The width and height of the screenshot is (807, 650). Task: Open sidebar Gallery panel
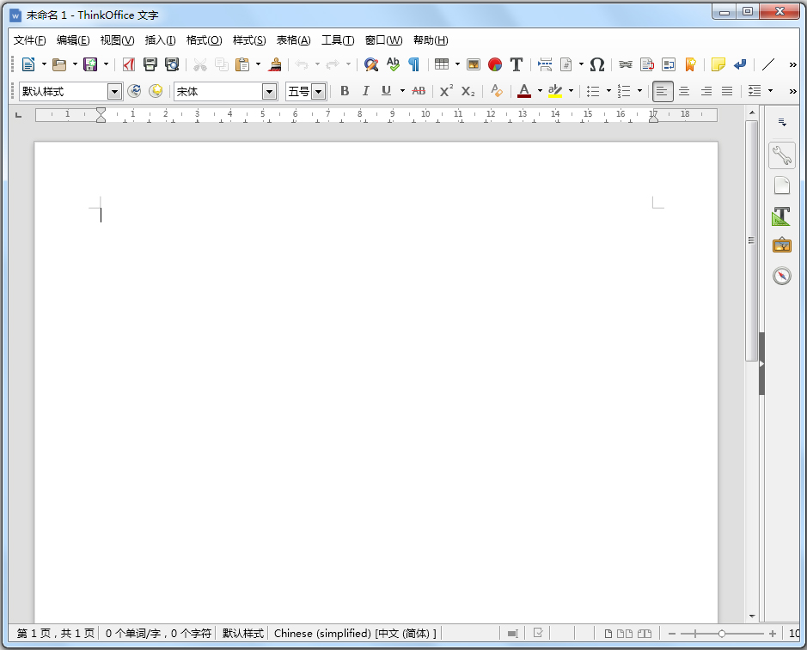click(782, 245)
